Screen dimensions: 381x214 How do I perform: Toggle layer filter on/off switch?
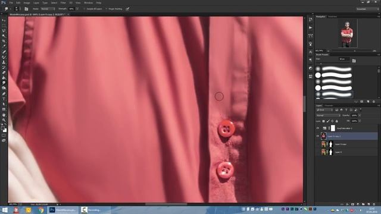coord(361,109)
